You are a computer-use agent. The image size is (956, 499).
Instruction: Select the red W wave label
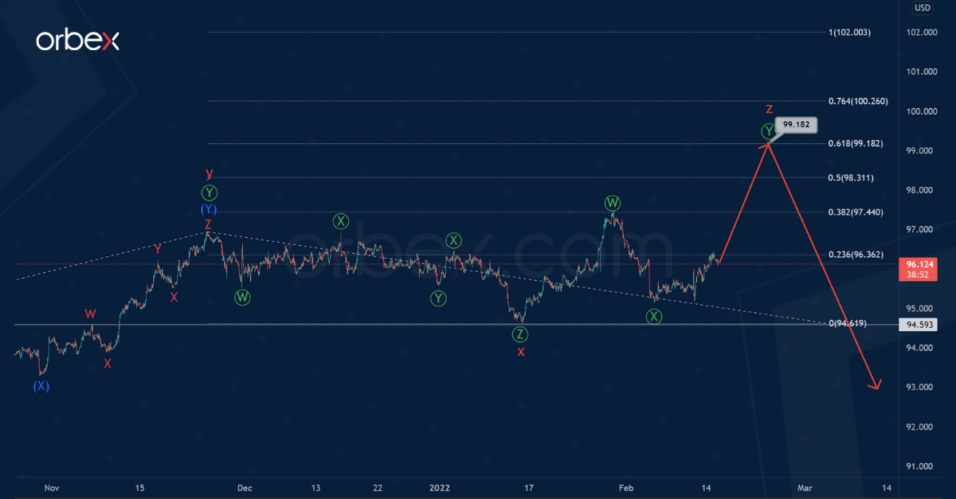click(x=92, y=314)
